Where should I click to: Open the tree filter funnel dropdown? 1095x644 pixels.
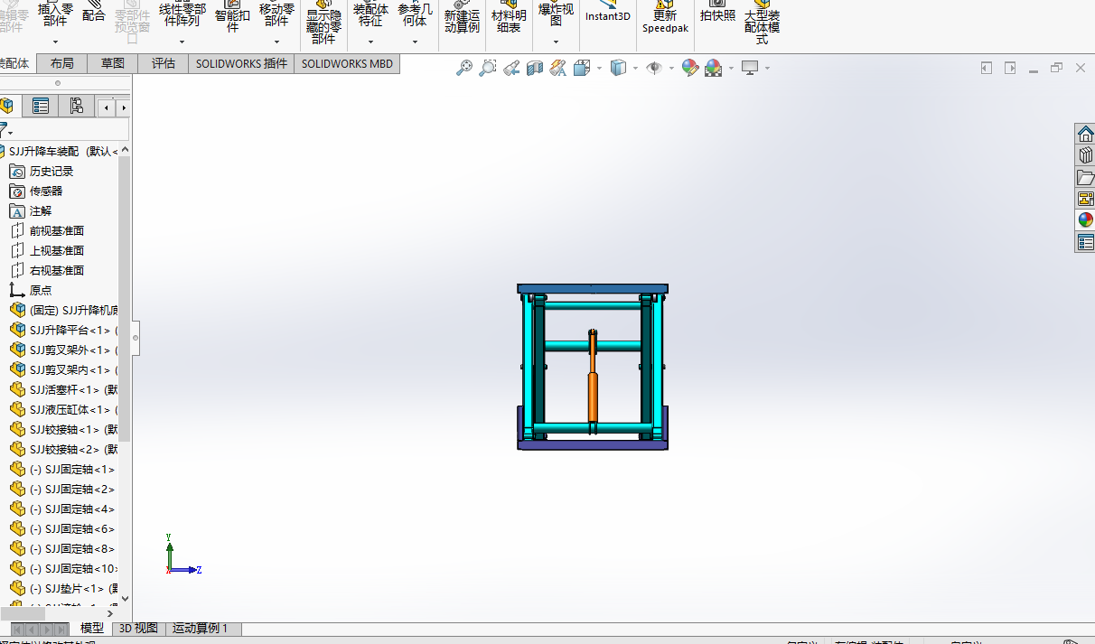(x=6, y=130)
